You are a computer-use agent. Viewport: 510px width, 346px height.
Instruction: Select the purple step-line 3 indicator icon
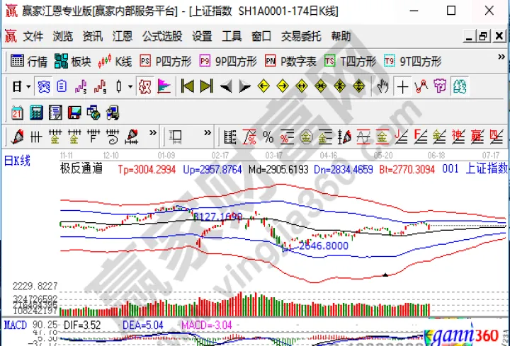click(81, 87)
